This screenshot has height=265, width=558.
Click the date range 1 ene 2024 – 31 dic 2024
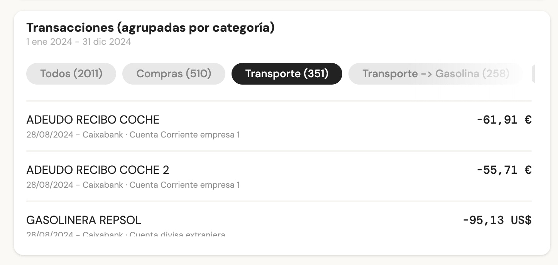[x=79, y=42]
